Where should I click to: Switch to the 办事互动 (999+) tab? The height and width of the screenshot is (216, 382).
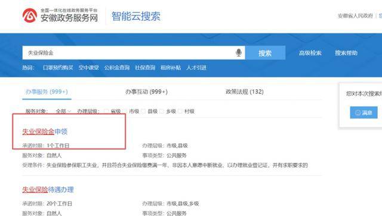tap(146, 92)
